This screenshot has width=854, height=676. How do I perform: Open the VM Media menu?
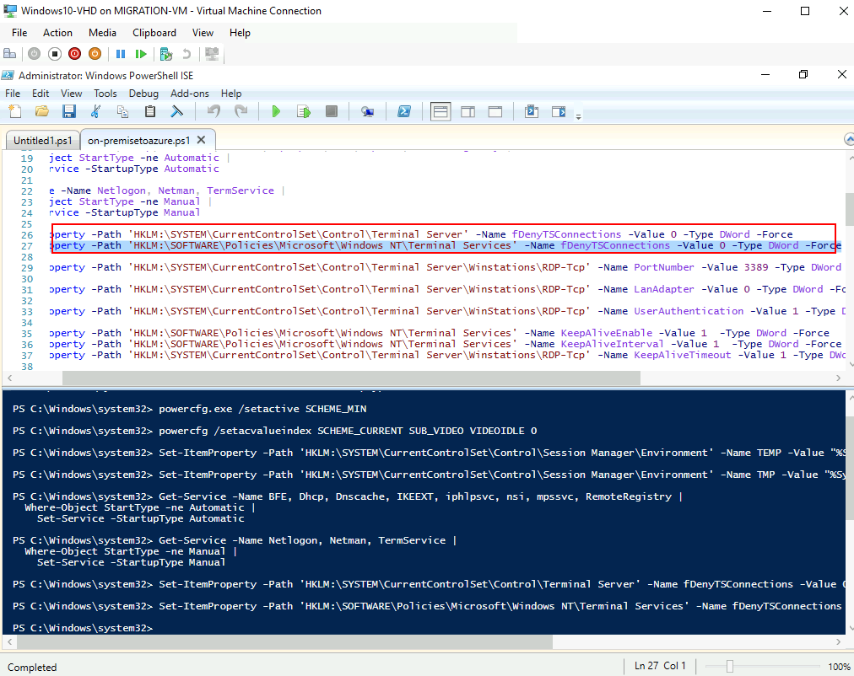point(102,33)
